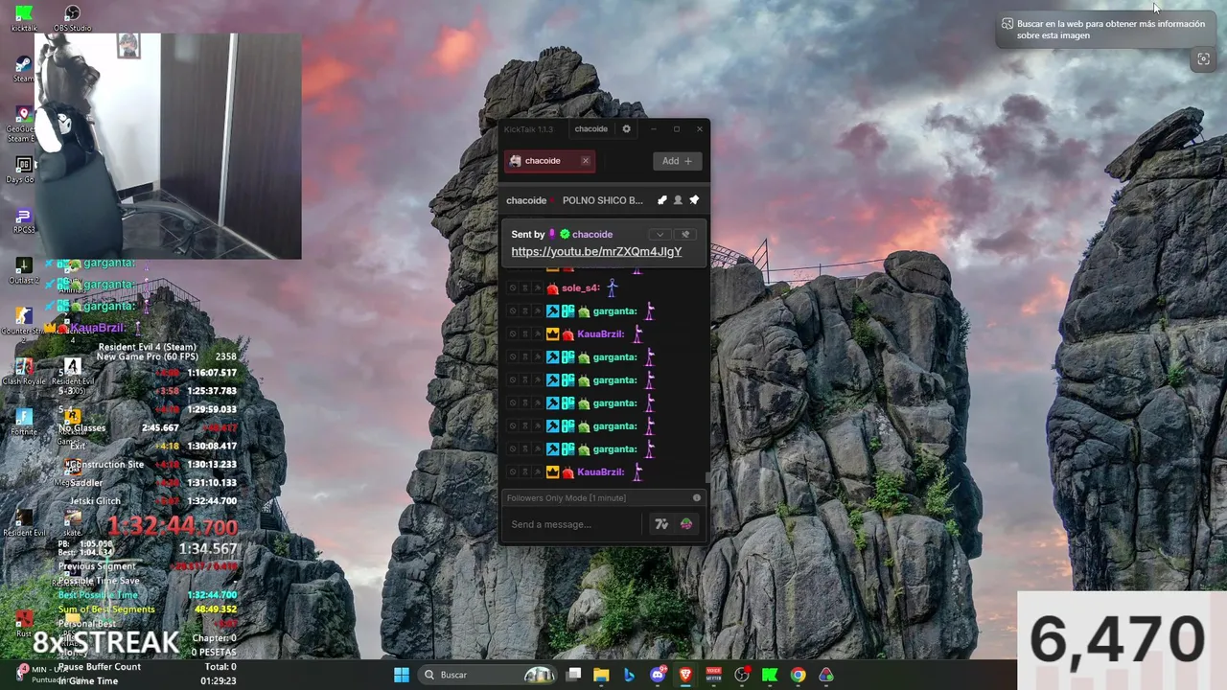Delete sole_s4's message with third mod icon

[x=537, y=288]
